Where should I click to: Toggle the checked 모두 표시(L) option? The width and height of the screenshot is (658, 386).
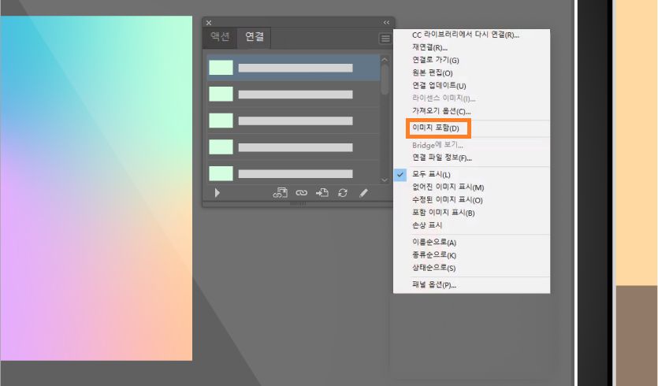431,175
